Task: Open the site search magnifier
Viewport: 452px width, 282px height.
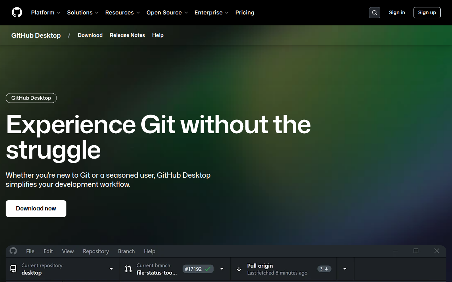Action: coord(375,13)
